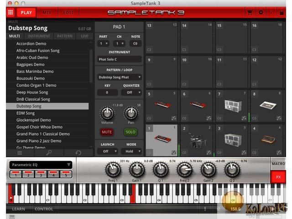Switch to the PLAY page
The image size is (292, 219).
[x=26, y=12]
